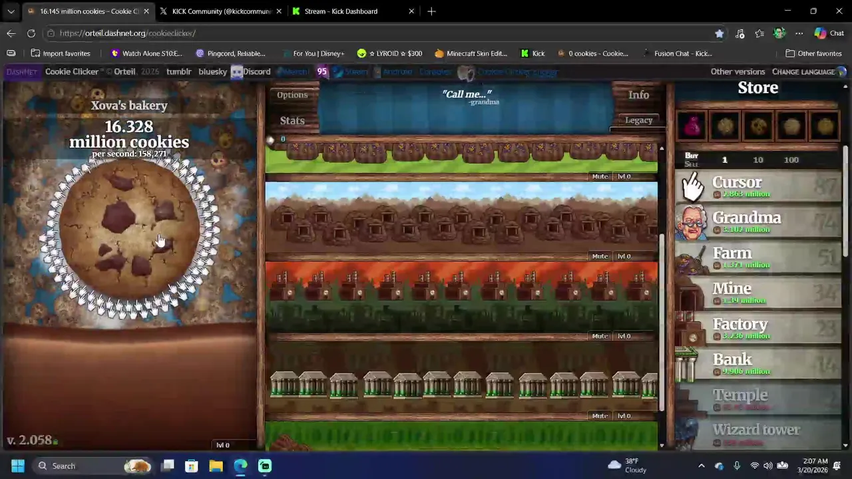Switch the store to Sell mode
This screenshot has height=479, width=852.
tap(692, 164)
